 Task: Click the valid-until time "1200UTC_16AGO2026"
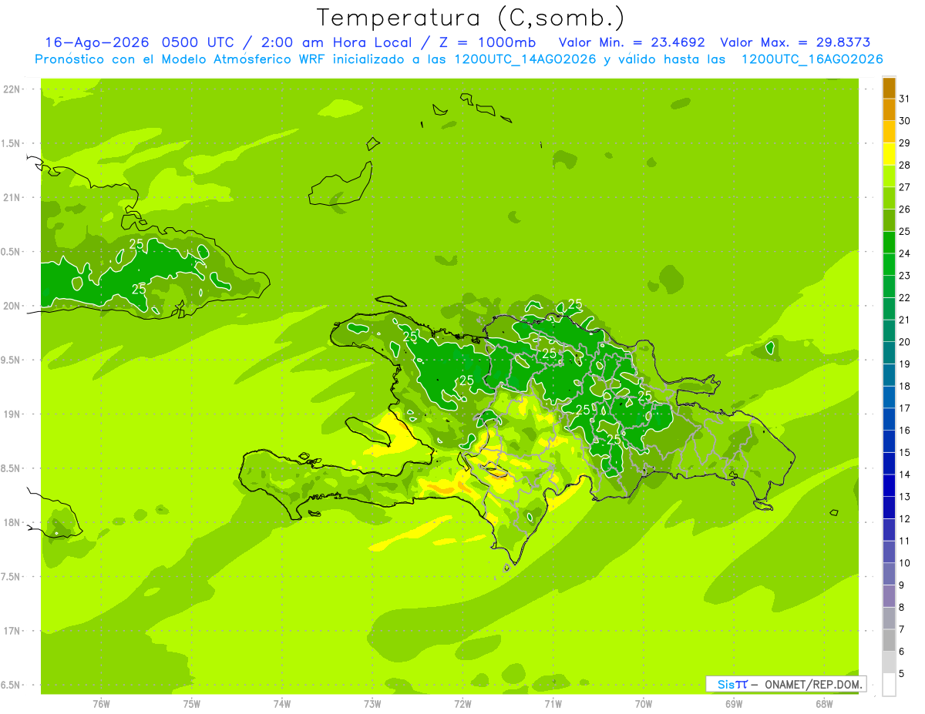(x=812, y=59)
